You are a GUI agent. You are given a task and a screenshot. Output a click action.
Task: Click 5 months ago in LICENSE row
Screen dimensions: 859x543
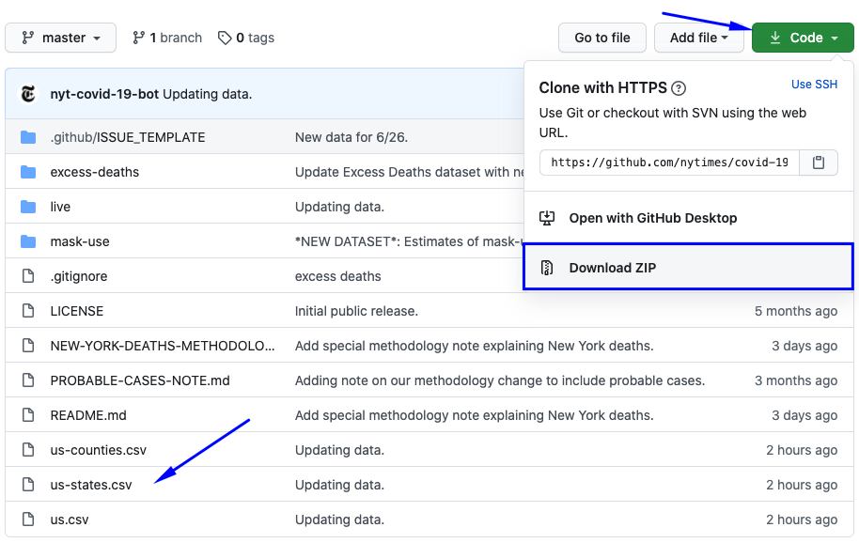tap(796, 311)
